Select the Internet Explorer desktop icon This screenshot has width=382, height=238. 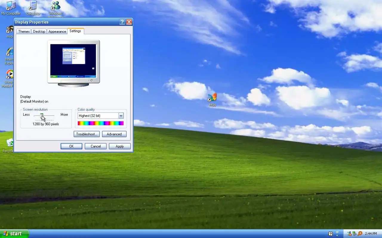(10, 56)
